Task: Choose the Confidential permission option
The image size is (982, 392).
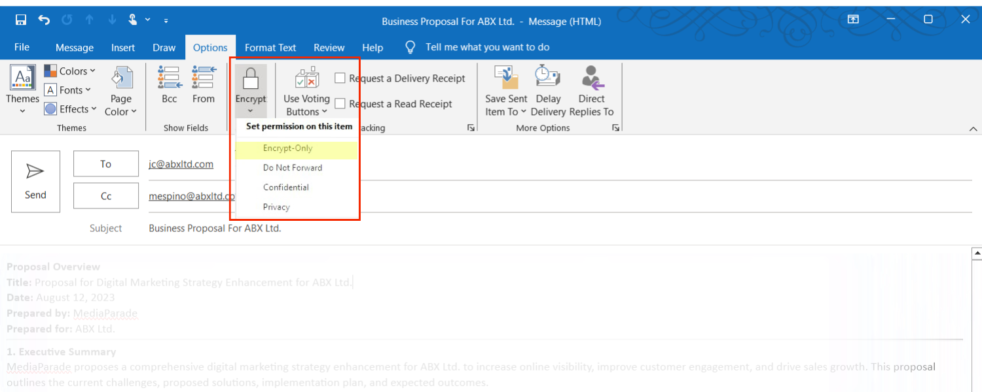Action: coord(286,187)
